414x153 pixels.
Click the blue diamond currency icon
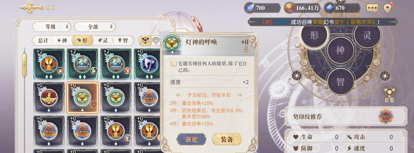329,8
